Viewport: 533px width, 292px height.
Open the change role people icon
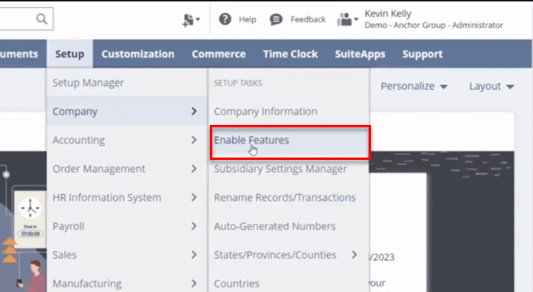click(x=347, y=19)
